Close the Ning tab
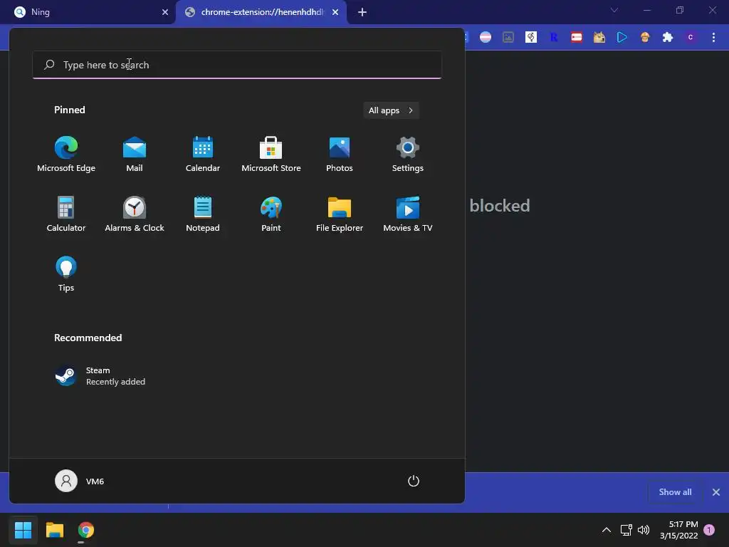The image size is (729, 547). pos(165,12)
